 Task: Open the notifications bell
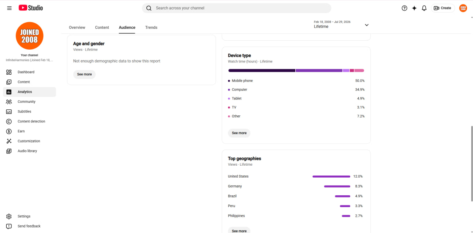coord(424,8)
